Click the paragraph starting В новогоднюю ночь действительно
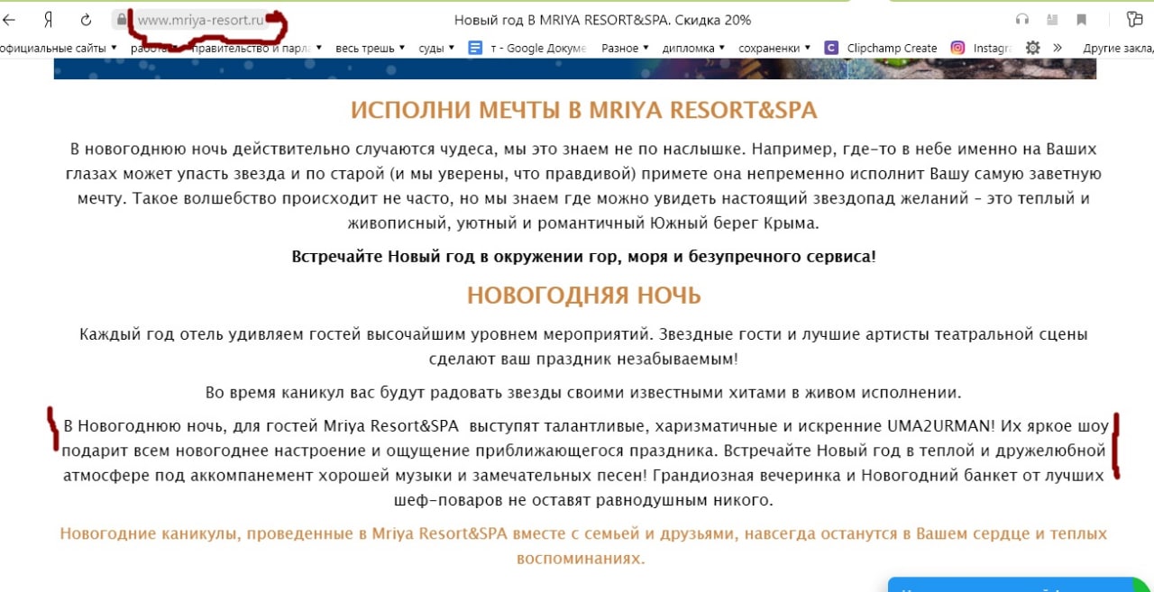This screenshot has width=1154, height=592. pos(583,186)
